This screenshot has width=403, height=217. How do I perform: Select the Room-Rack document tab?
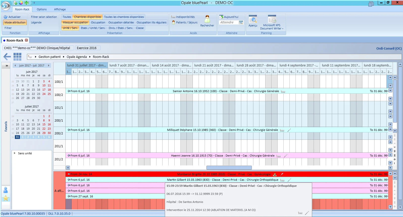(15, 40)
